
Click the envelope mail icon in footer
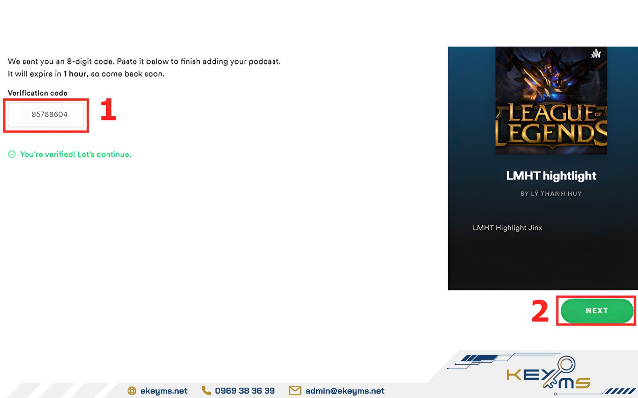pyautogui.click(x=295, y=391)
